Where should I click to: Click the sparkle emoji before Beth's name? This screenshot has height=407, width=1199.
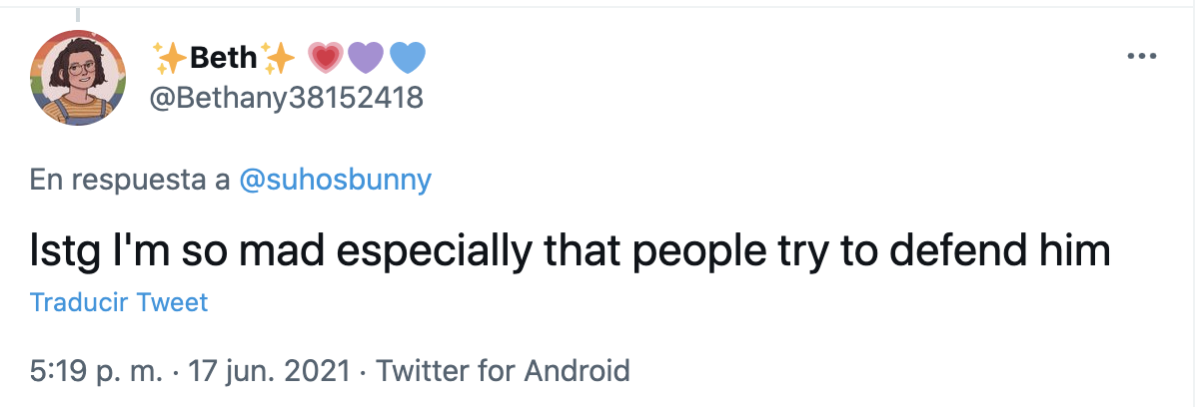coord(170,59)
